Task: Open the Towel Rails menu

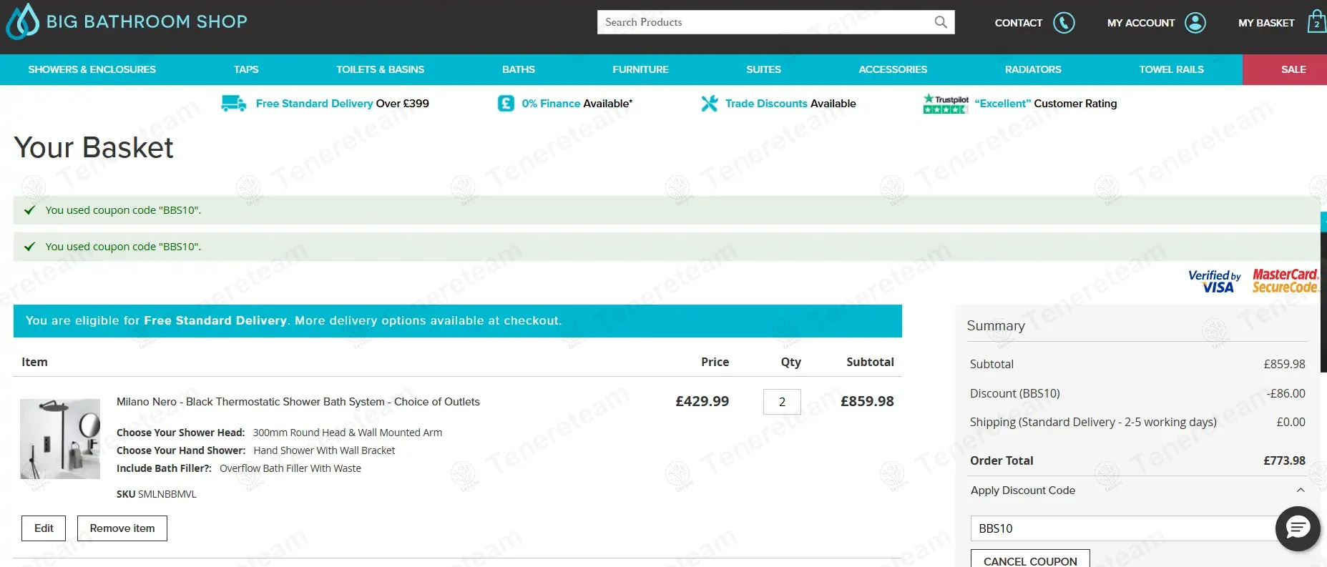Action: [1171, 69]
